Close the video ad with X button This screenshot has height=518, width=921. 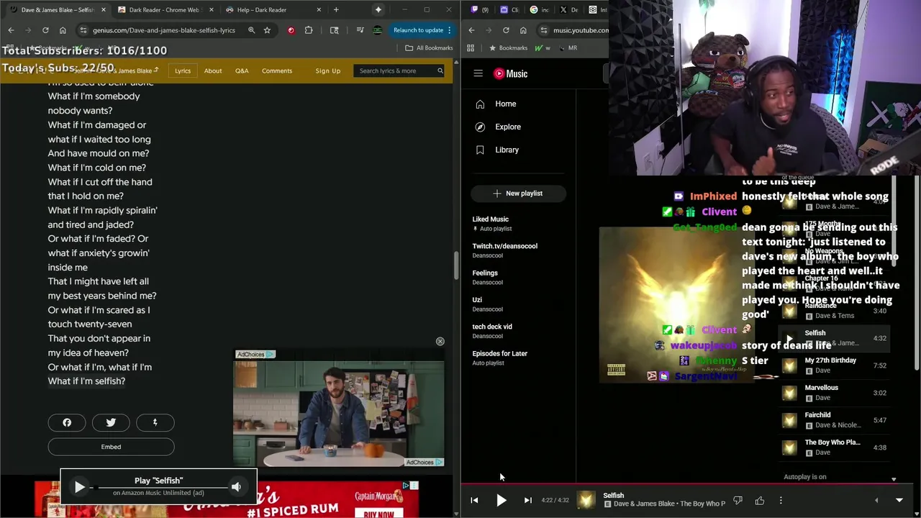coord(440,341)
